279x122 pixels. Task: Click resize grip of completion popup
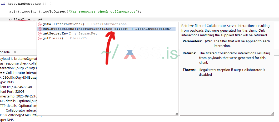pos(177,114)
